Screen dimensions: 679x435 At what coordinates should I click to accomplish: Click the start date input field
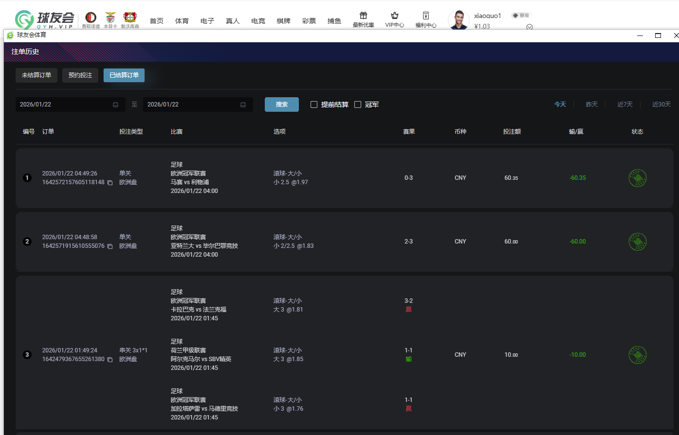tap(63, 104)
